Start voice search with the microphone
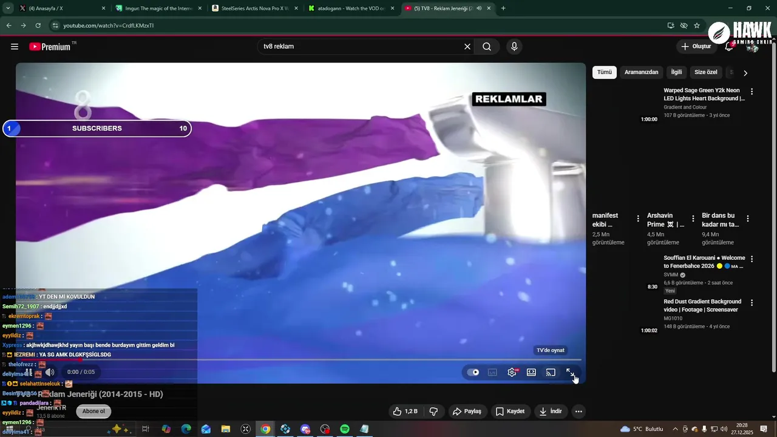The width and height of the screenshot is (777, 437). pos(514,47)
